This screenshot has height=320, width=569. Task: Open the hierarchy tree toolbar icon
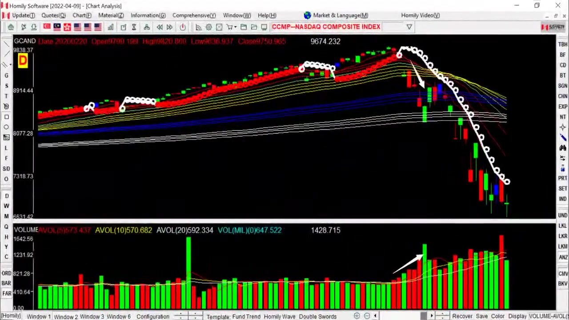coord(146,27)
